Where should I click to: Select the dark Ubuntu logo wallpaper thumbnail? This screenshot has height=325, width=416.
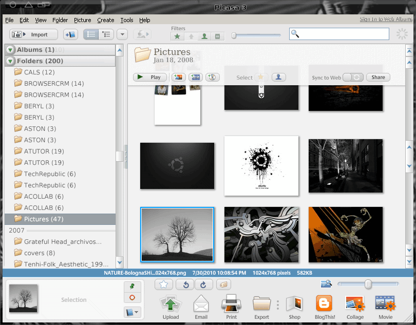(177, 166)
